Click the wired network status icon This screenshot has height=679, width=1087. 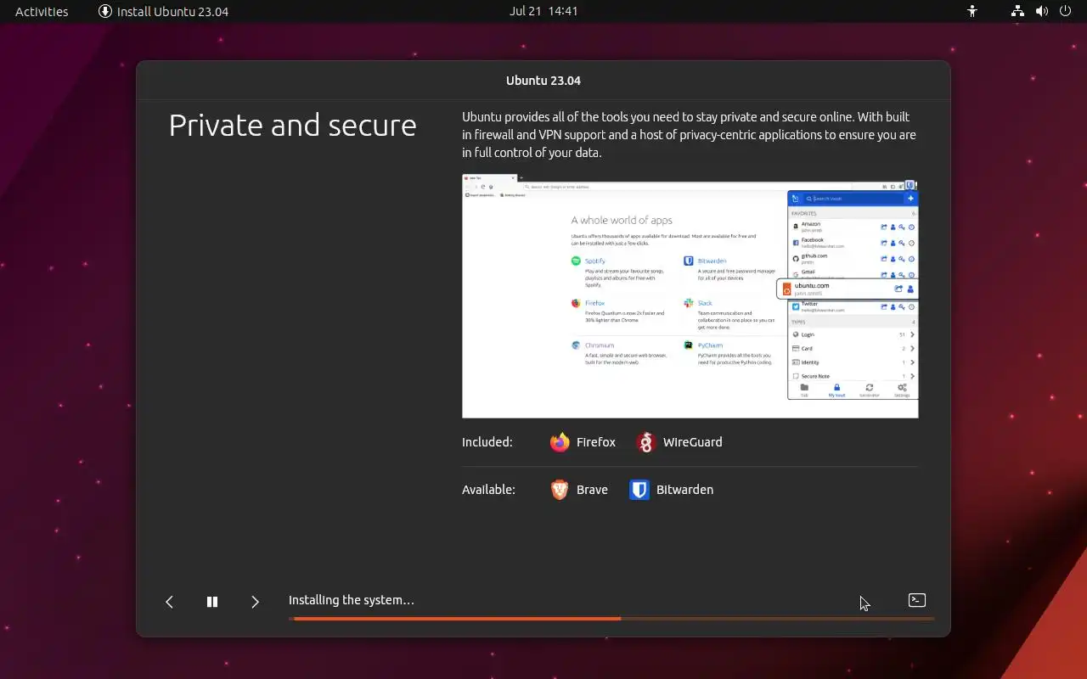[x=1017, y=11]
